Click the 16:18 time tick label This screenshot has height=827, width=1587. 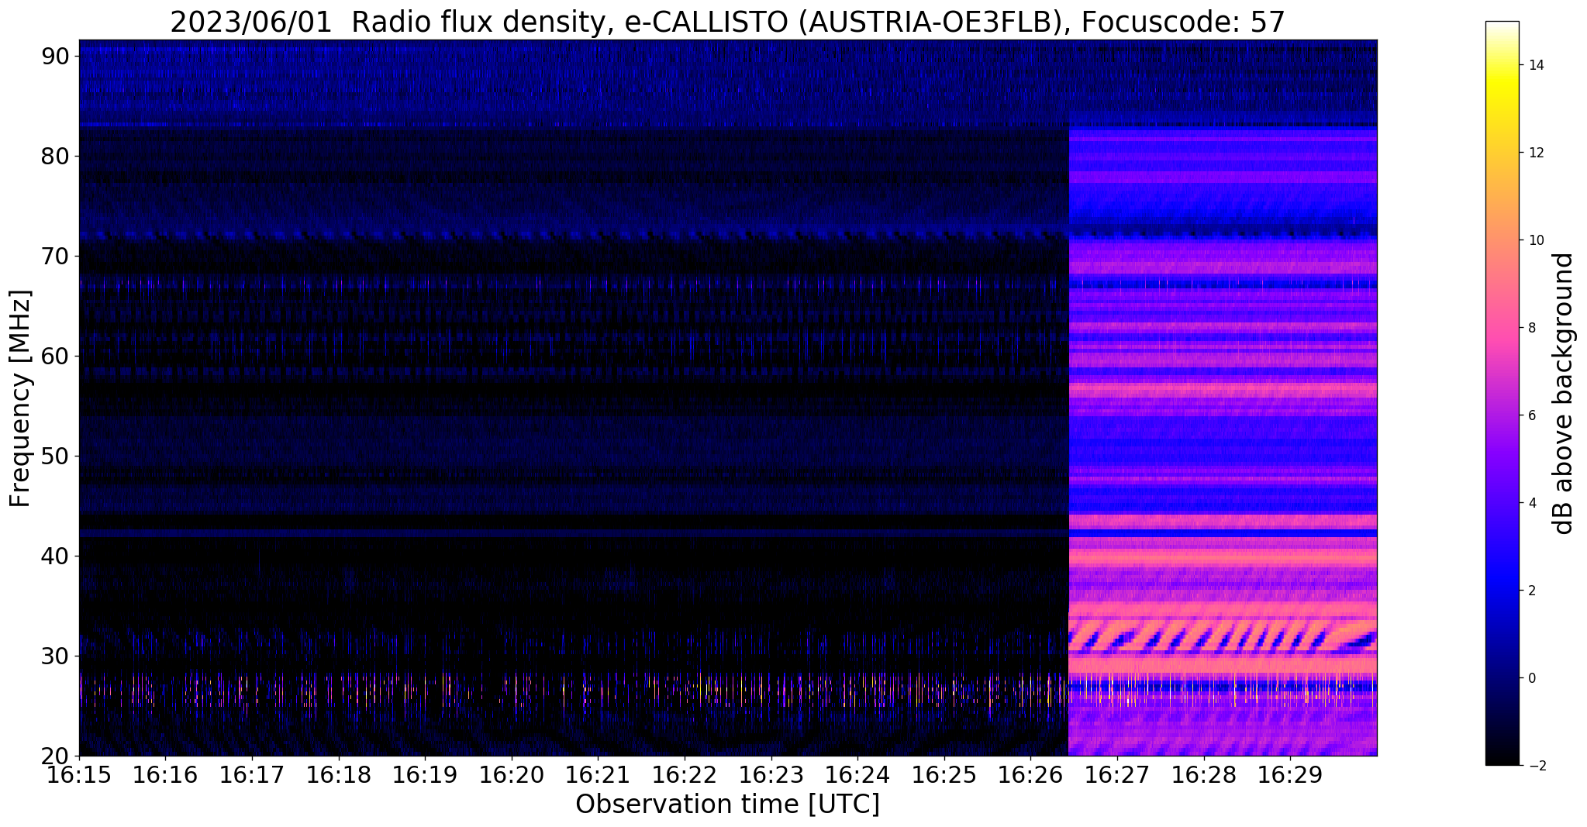(338, 774)
